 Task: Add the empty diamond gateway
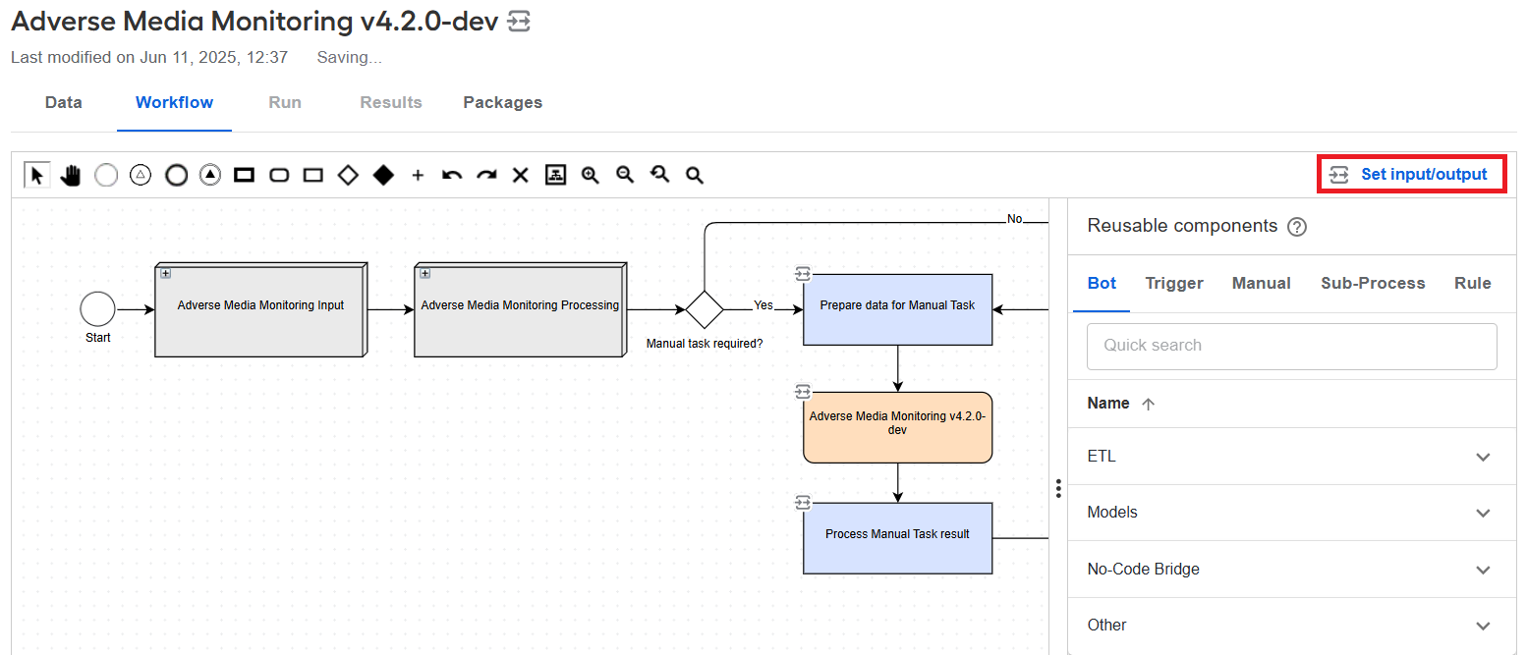[348, 175]
